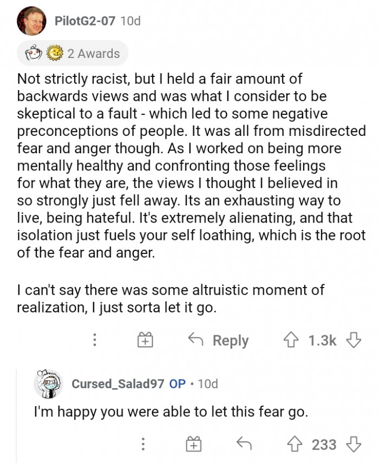379x463 pixels.
Task: Click the gift award icon on Cursed_Salad97's reply
Action: tap(192, 444)
